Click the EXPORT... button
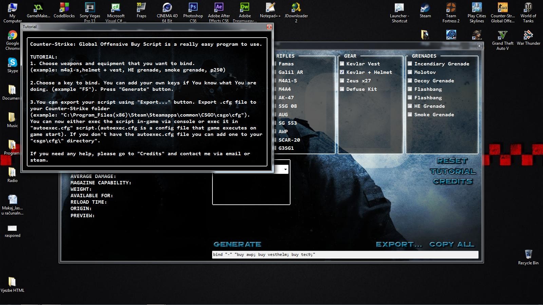 (399, 244)
